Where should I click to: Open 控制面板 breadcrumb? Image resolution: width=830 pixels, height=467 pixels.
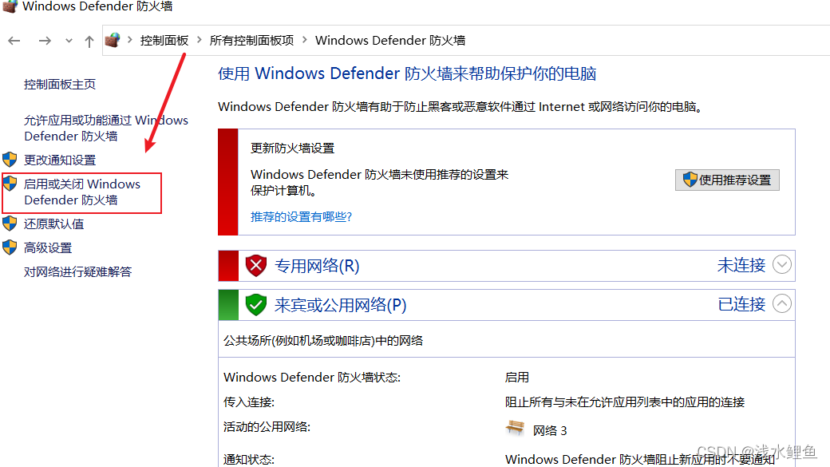coord(164,40)
